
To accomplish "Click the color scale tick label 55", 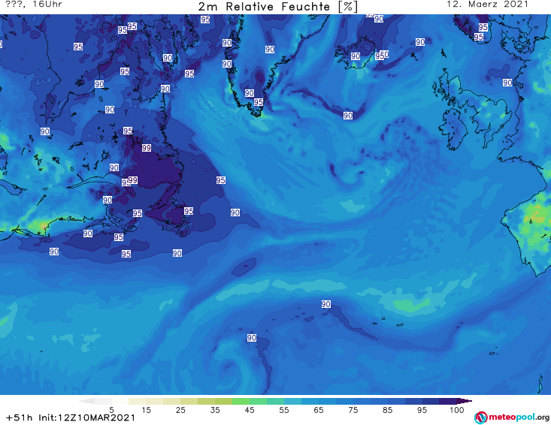I will [284, 410].
